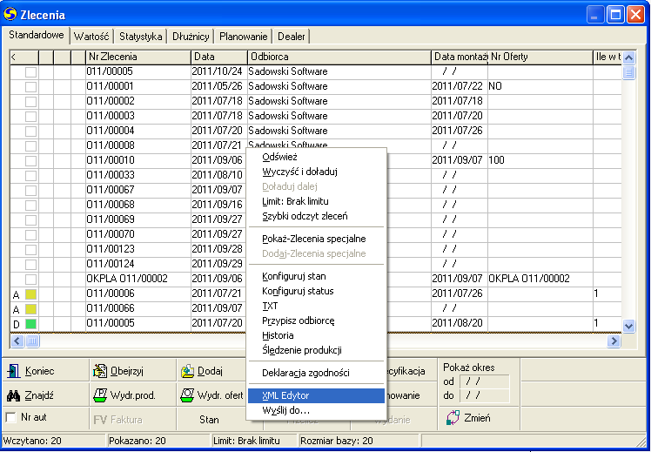
Task: Click the Koniec button label
Action: point(39,371)
